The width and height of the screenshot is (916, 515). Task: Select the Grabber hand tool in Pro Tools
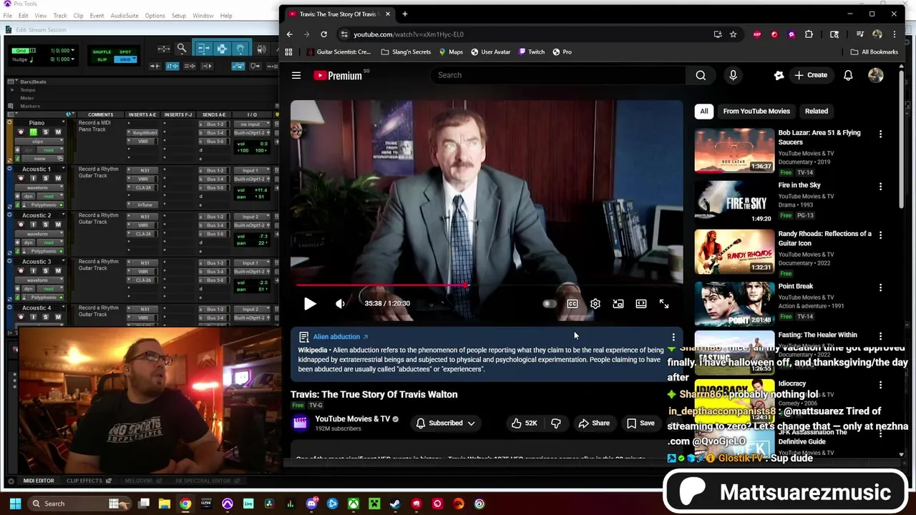(x=240, y=49)
